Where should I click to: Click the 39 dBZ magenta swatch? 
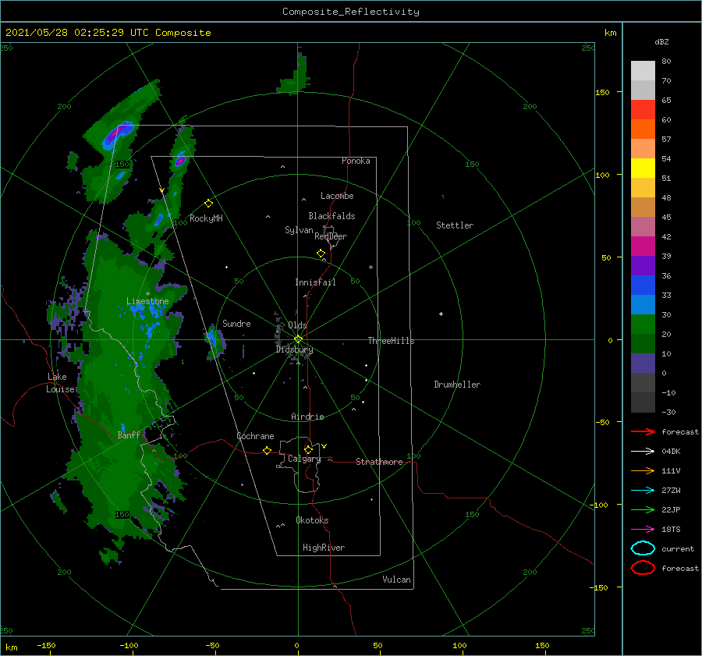(643, 246)
